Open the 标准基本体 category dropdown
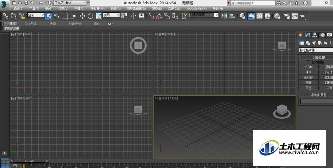The height and width of the screenshot is (168, 333). (x=316, y=50)
